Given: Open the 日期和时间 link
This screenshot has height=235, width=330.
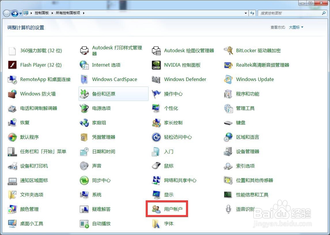Looking at the screenshot, I should (x=104, y=151).
